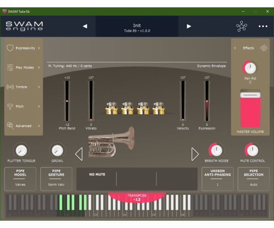Click the Timbre wave icon
274x228 pixels.
pos(10,87)
